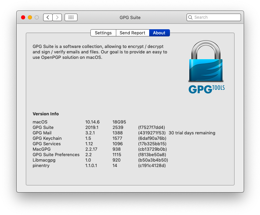Select the build value '938'
Viewport: 260px width, 215px height.
tap(117, 149)
